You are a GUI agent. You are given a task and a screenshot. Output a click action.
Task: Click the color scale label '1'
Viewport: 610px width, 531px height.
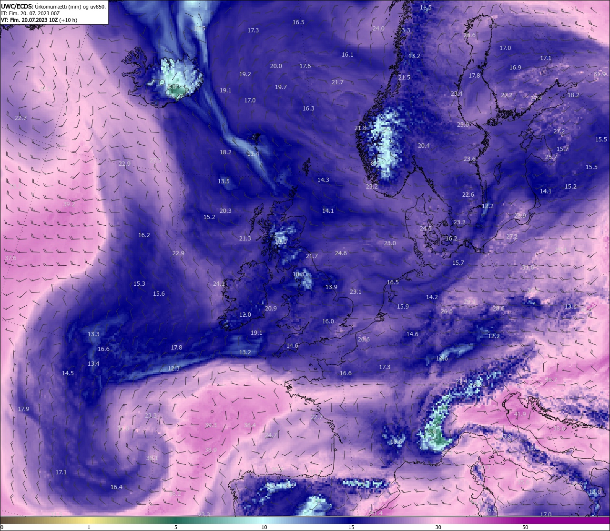coord(89,527)
